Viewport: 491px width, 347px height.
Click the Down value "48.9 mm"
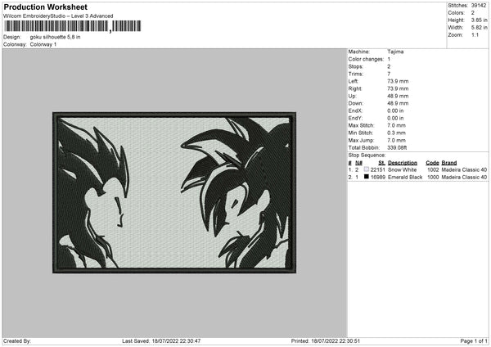[398, 103]
